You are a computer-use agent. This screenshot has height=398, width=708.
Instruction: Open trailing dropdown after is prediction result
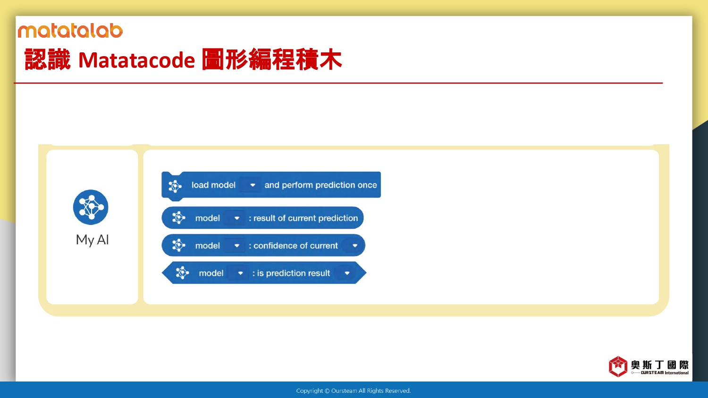(345, 273)
